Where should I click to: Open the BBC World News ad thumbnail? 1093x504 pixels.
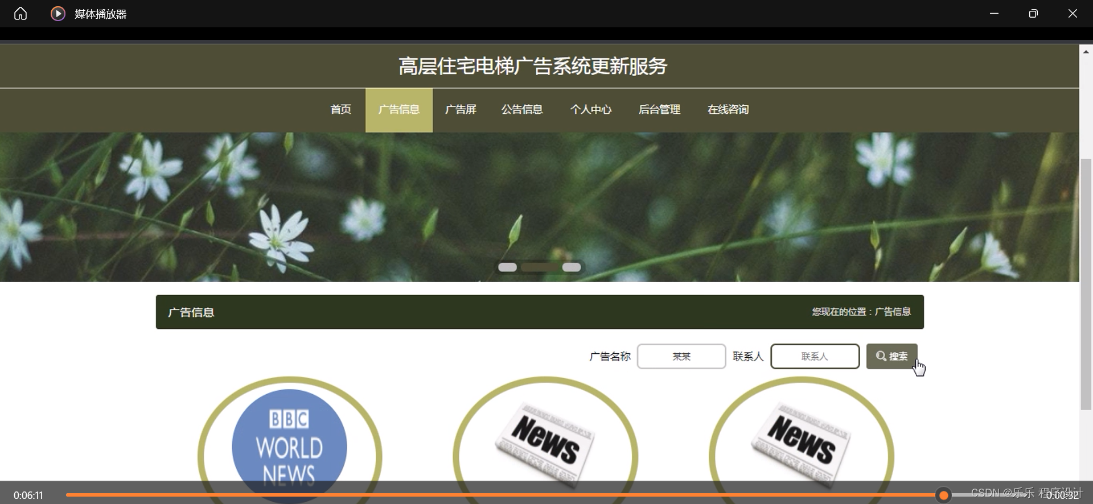click(290, 440)
